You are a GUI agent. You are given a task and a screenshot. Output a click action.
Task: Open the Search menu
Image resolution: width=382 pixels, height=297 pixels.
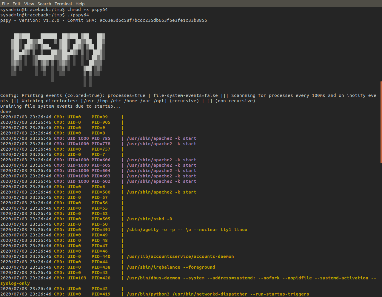click(x=44, y=4)
